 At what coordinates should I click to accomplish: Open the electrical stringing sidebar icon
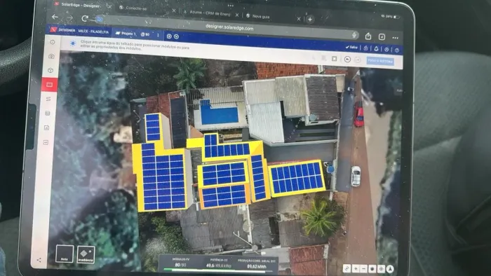(48, 99)
